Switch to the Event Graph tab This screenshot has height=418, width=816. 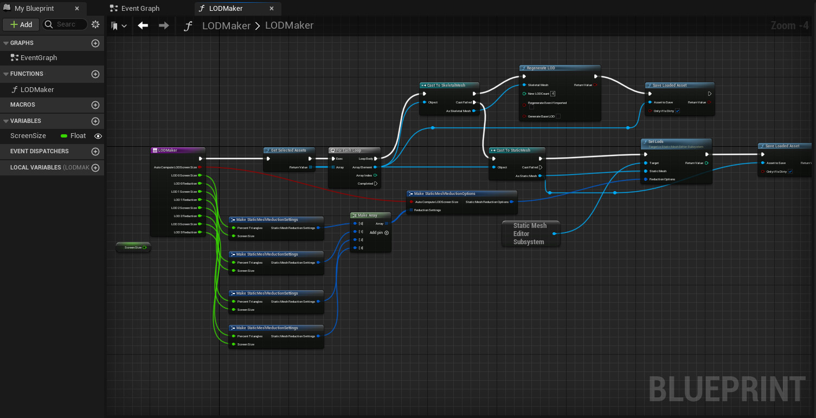[140, 9]
